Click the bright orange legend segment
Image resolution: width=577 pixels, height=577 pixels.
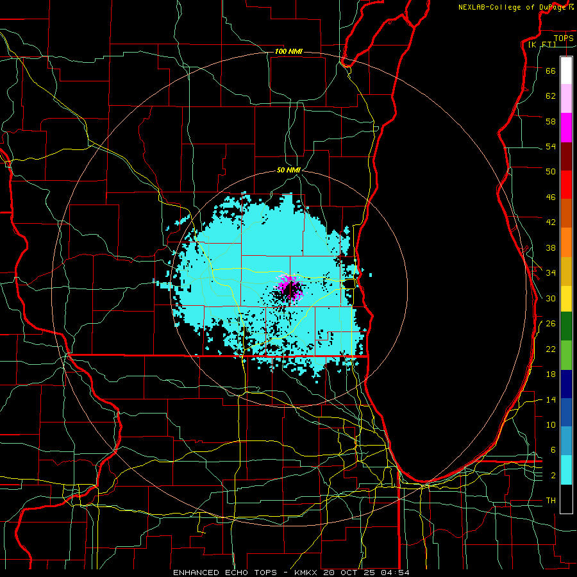pyautogui.click(x=566, y=242)
